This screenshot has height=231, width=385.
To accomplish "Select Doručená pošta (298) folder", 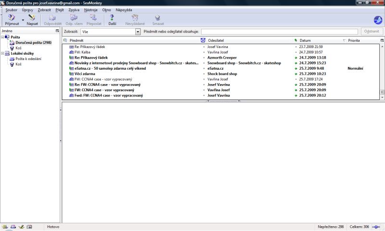I will 33,42.
